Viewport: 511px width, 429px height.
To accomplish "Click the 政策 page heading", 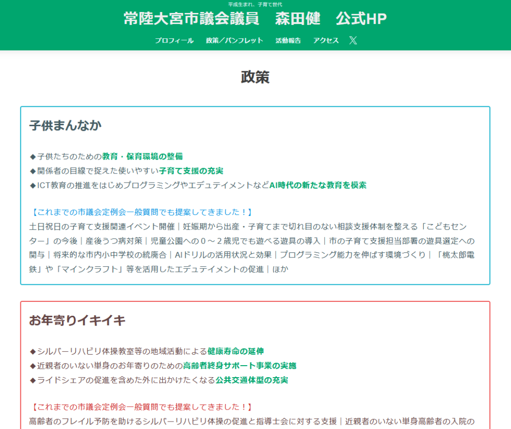I will [x=255, y=77].
